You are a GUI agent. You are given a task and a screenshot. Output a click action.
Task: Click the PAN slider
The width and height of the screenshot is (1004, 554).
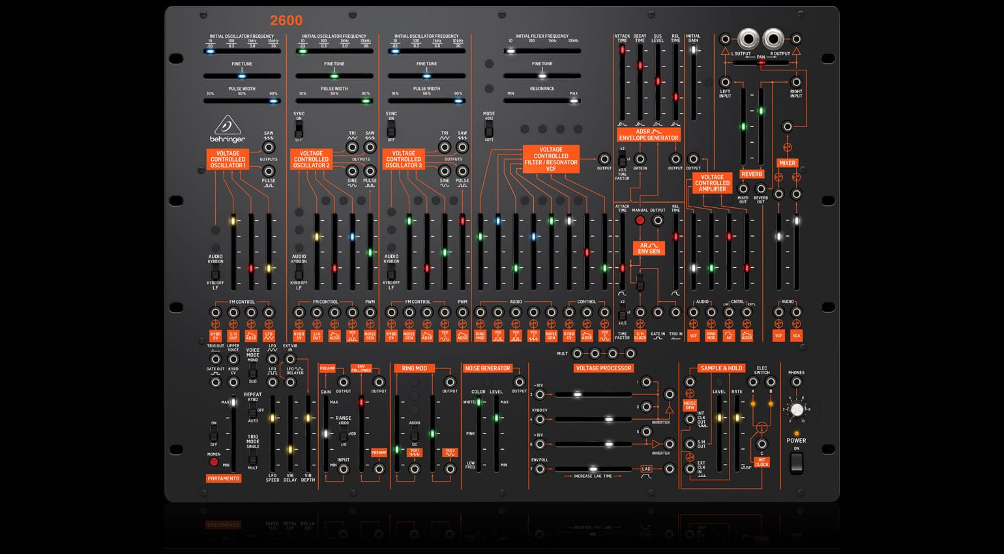point(761,63)
